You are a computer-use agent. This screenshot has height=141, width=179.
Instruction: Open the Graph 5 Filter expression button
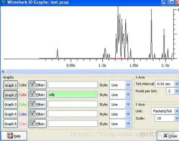click(37, 123)
